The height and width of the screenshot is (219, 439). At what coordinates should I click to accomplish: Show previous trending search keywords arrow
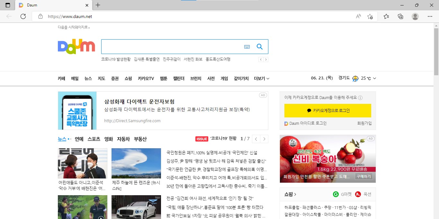click(261, 59)
